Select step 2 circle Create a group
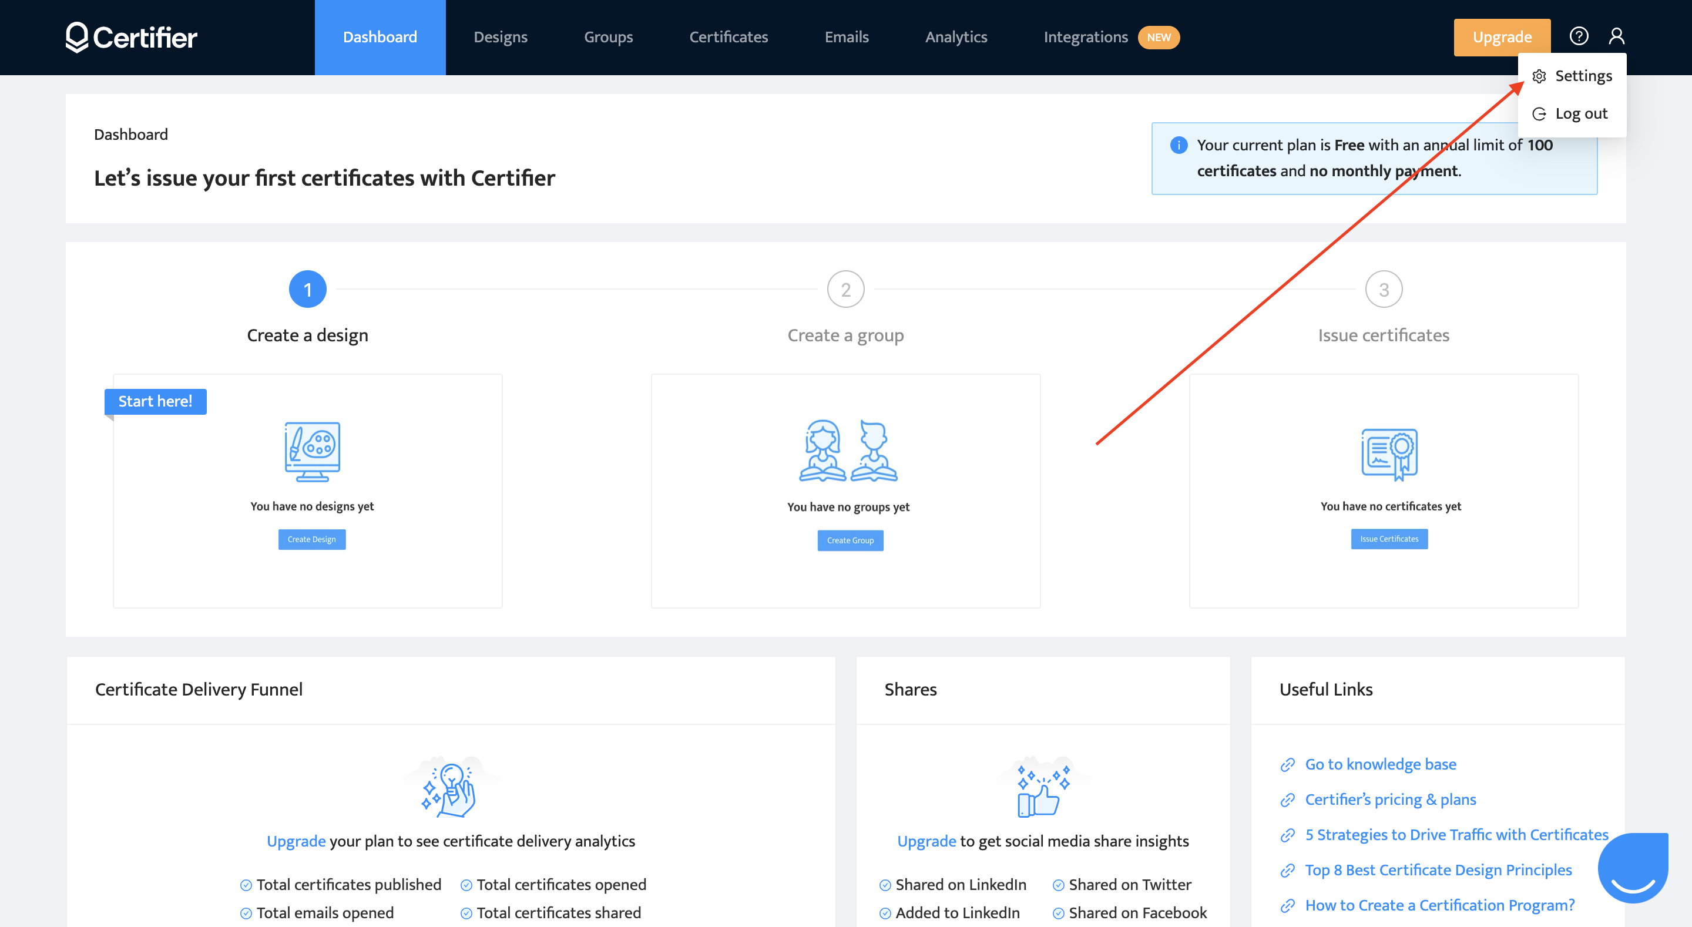Image resolution: width=1692 pixels, height=927 pixels. 845,289
